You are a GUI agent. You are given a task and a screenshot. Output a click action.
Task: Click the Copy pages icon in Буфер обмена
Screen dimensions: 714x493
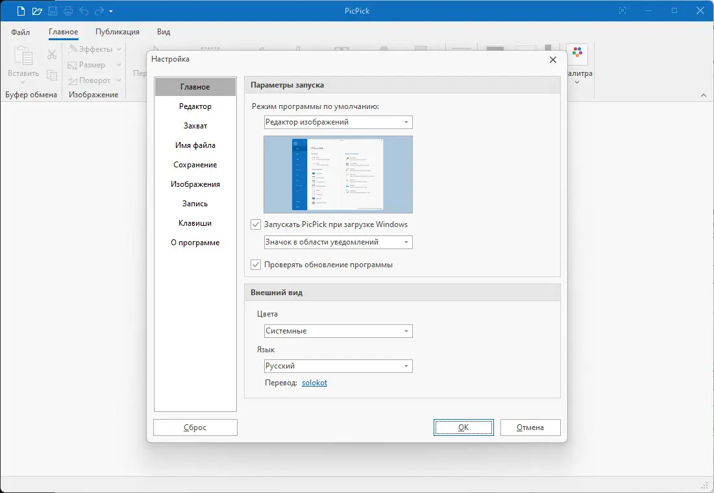(x=52, y=75)
